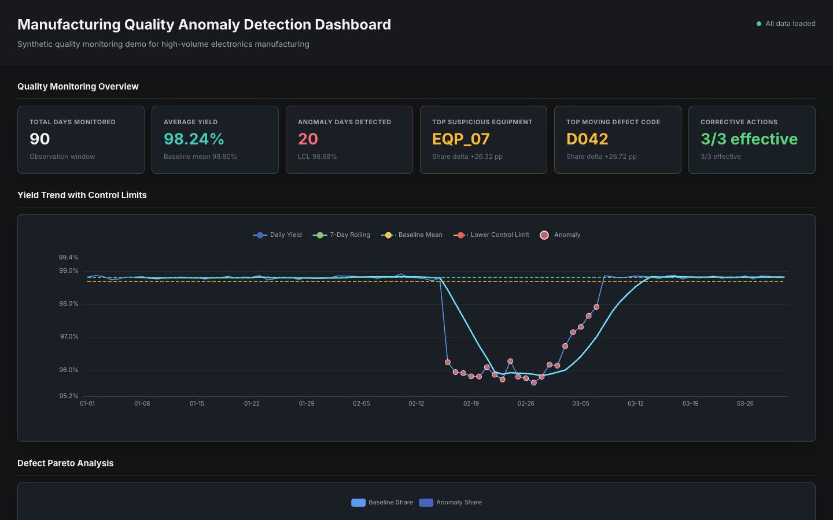Click the 02-05 x-axis date label

(x=362, y=403)
